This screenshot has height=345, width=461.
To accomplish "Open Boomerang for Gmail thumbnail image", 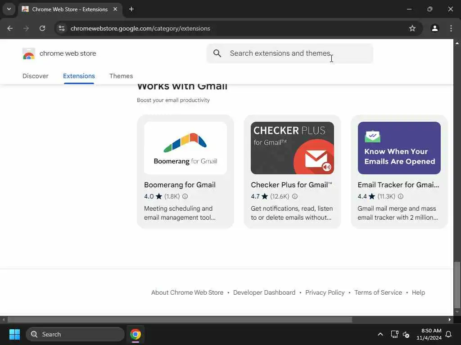I will click(x=185, y=148).
